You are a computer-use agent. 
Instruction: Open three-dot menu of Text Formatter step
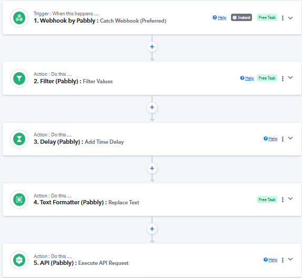pyautogui.click(x=283, y=200)
